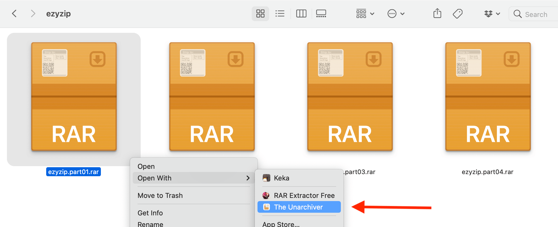This screenshot has height=227, width=558.
Task: Select the part03 RAR archive icon
Action: pos(350,97)
